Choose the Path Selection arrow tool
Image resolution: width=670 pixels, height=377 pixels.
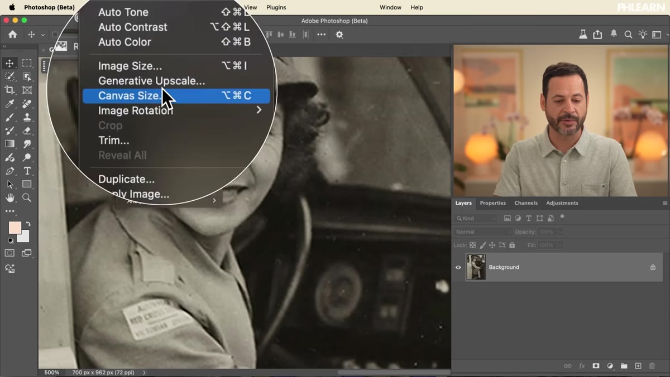tap(9, 185)
